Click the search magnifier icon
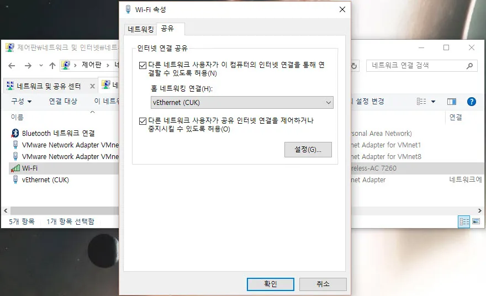 tap(469, 66)
